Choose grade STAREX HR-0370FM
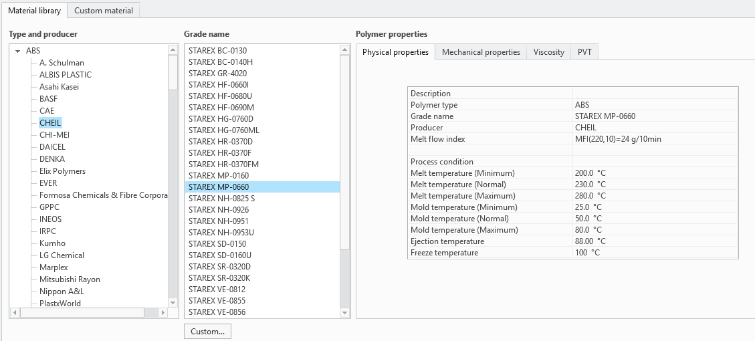The height and width of the screenshot is (341, 755). coord(262,164)
